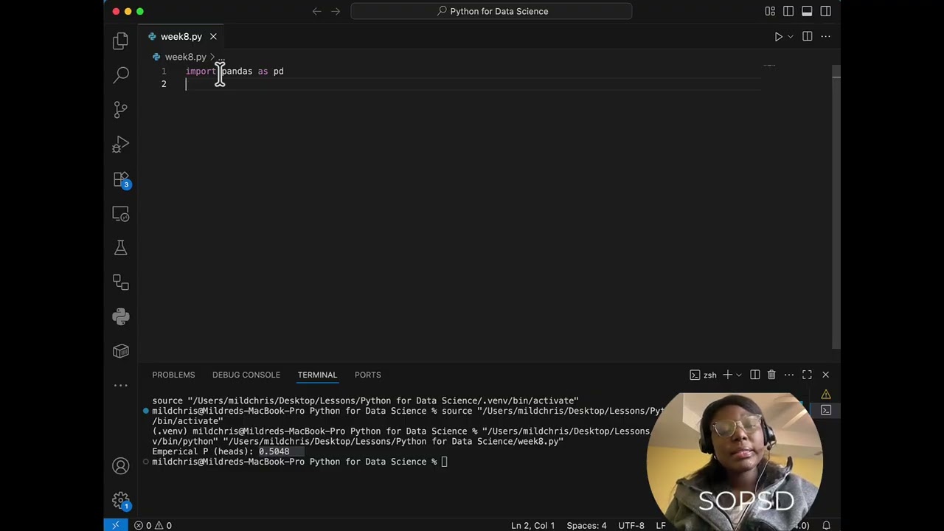
Task: Click the editor vertical scrollbar
Action: click(836, 206)
